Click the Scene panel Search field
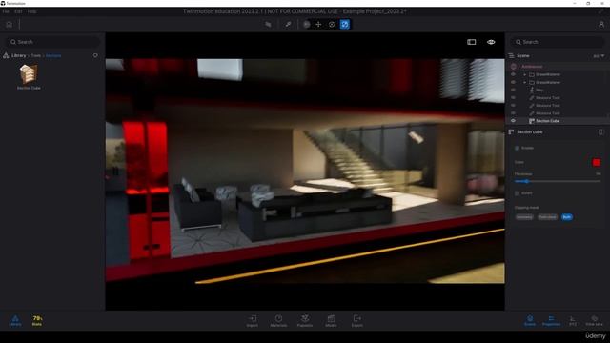Screen dimensions: 610x343 coord(557,42)
